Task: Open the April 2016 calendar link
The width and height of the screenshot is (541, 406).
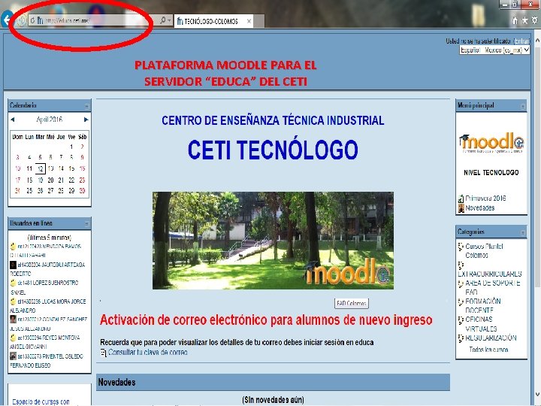Action: point(50,120)
